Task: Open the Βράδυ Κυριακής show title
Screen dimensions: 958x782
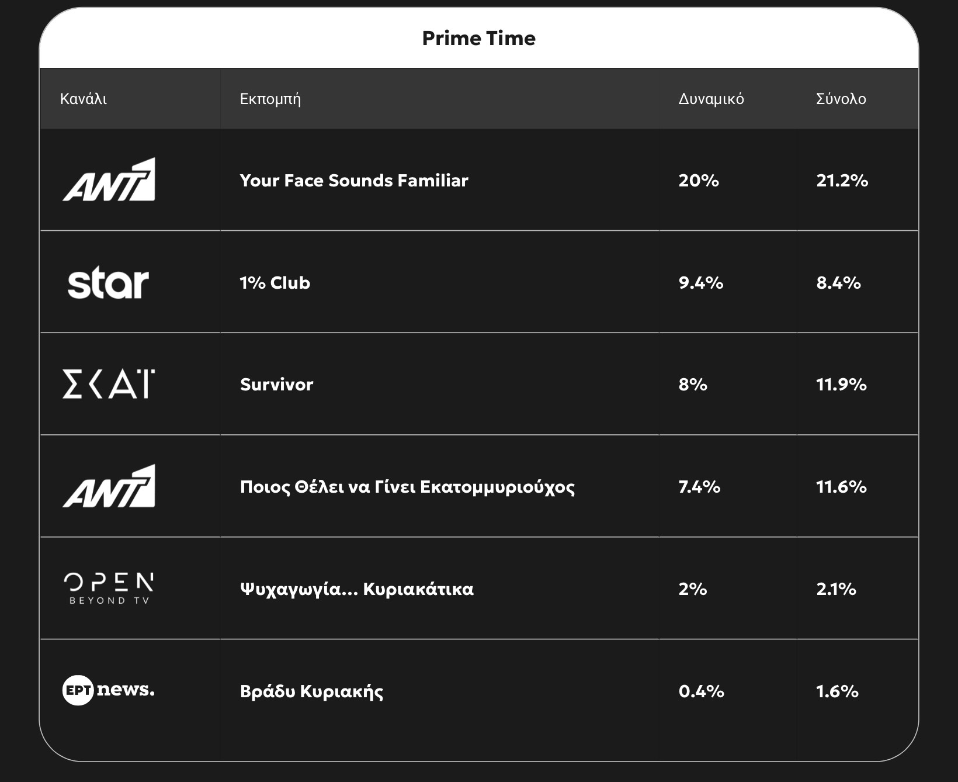Action: click(312, 691)
